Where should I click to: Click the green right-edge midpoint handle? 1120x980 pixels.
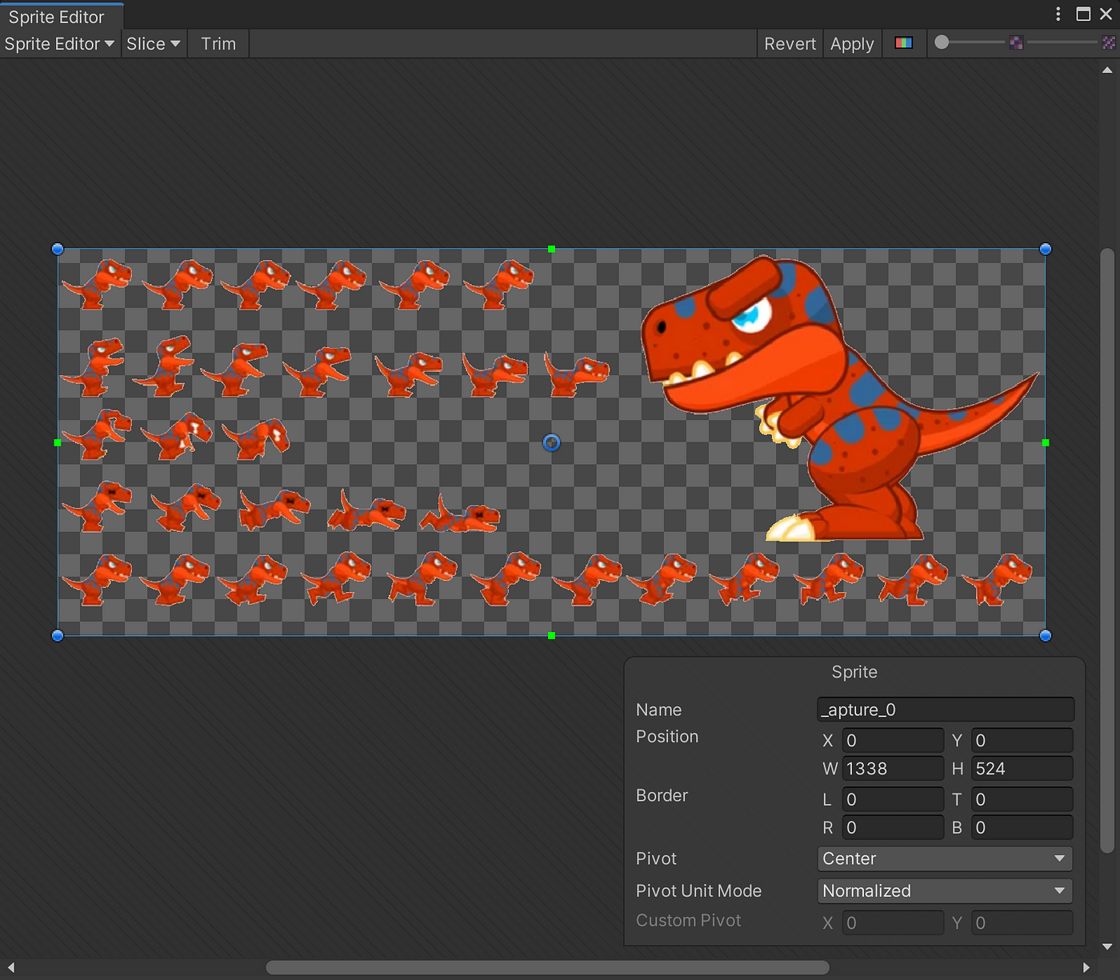click(1045, 442)
